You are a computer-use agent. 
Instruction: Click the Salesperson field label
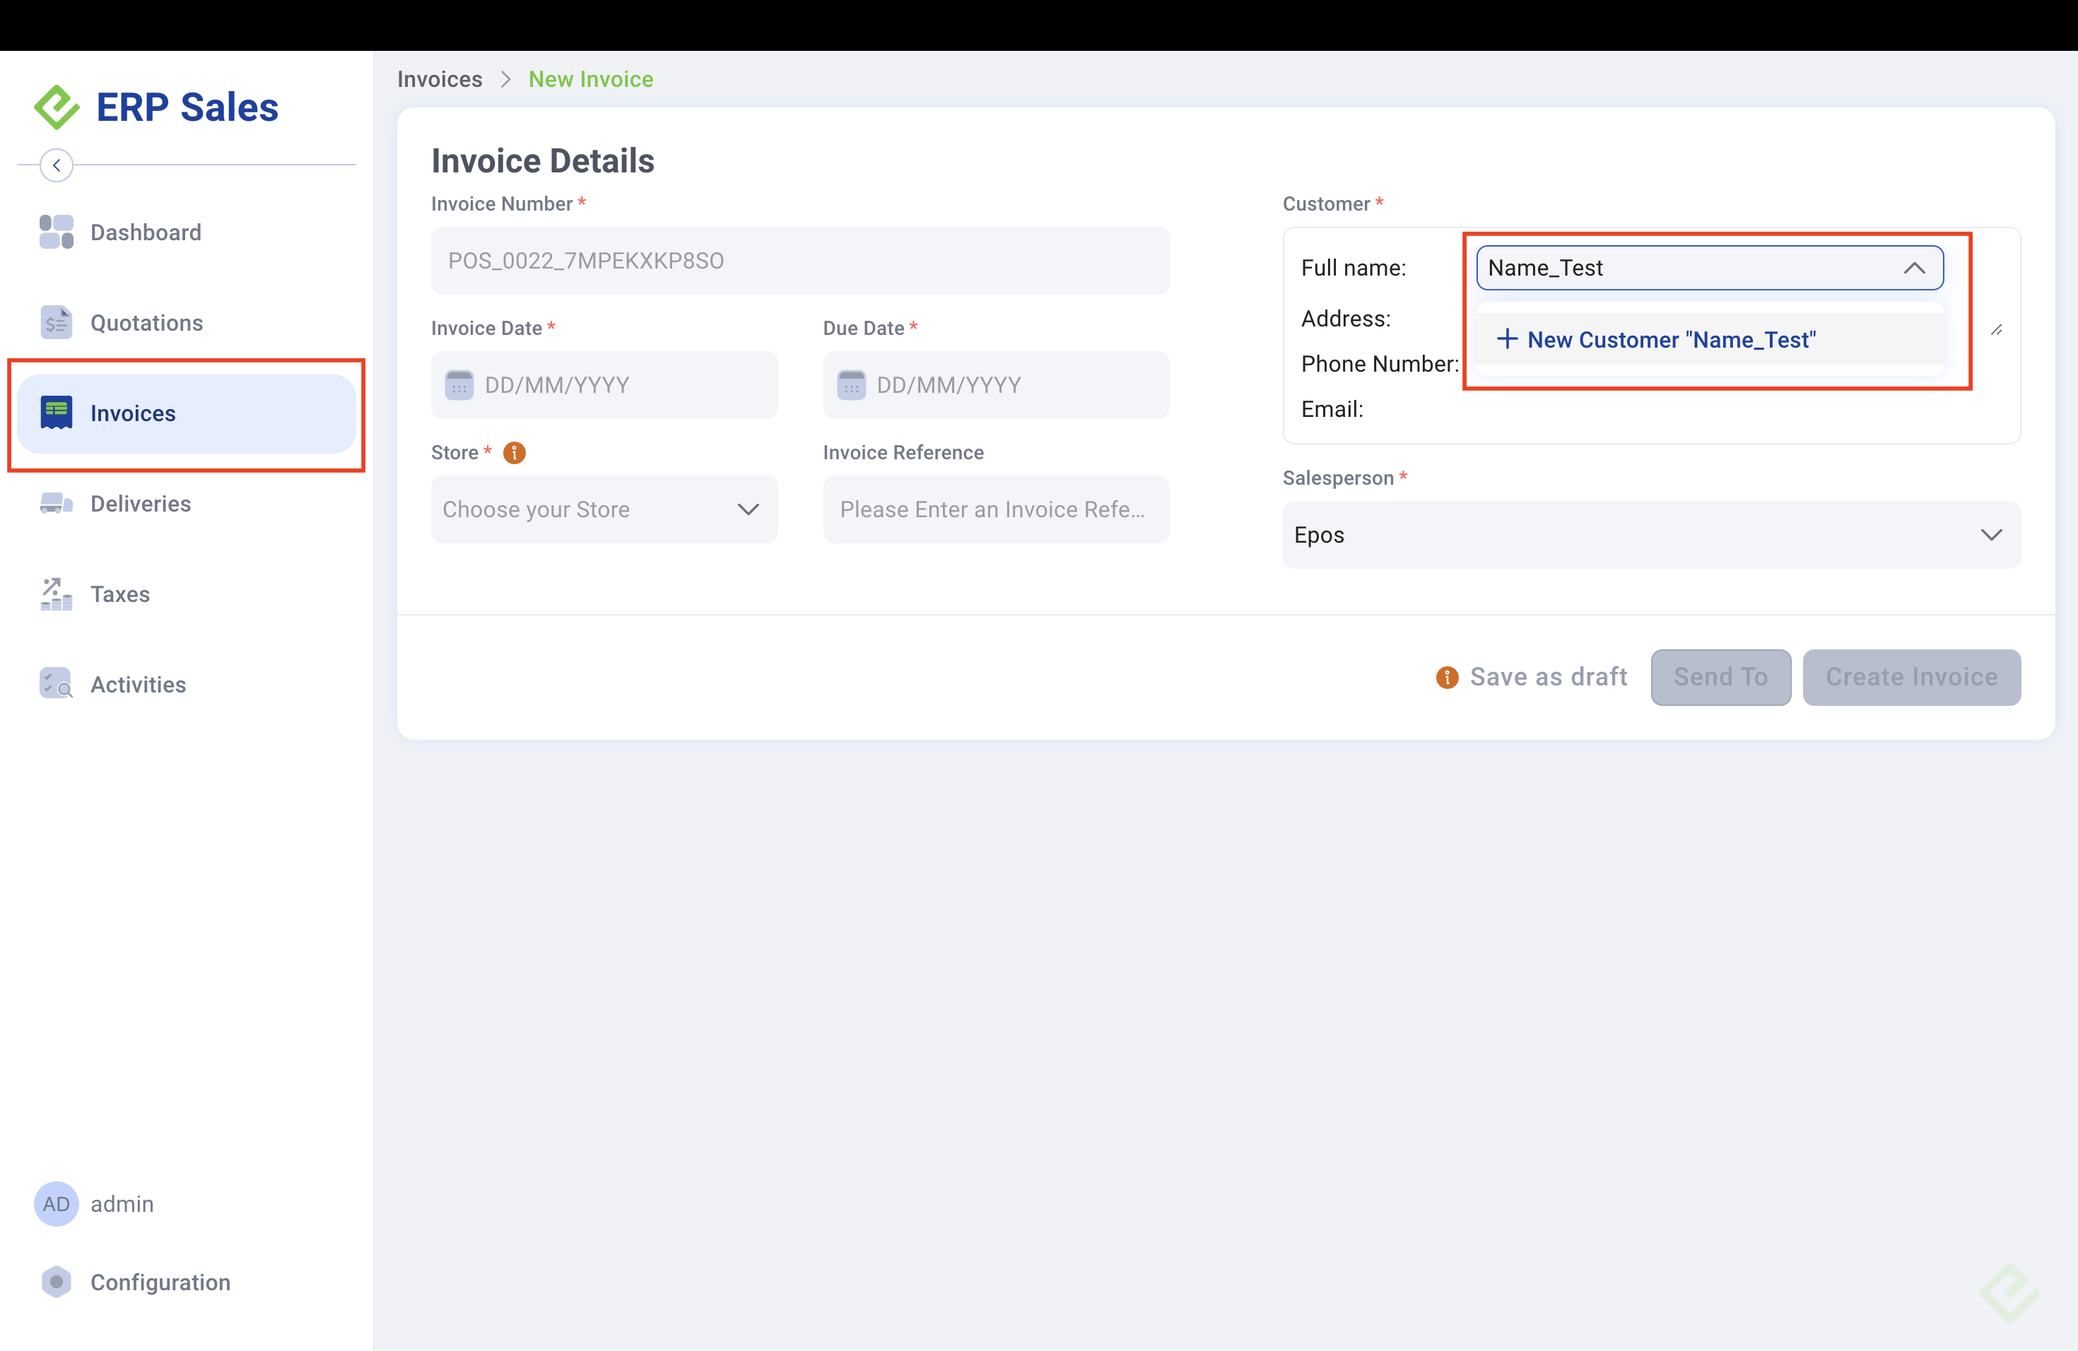[x=1337, y=478]
